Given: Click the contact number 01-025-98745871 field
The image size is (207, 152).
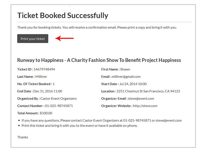Looking at the screenshot, I should point(59,106).
